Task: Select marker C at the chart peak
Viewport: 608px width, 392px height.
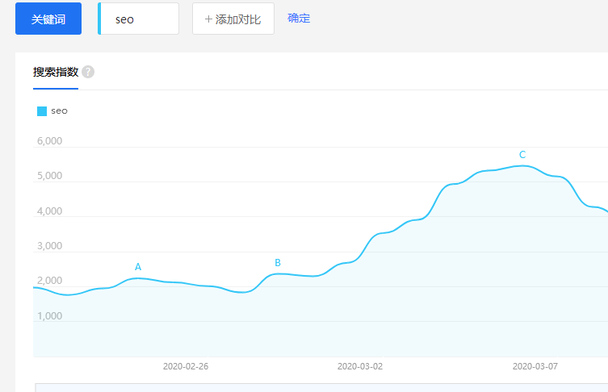Action: 522,155
